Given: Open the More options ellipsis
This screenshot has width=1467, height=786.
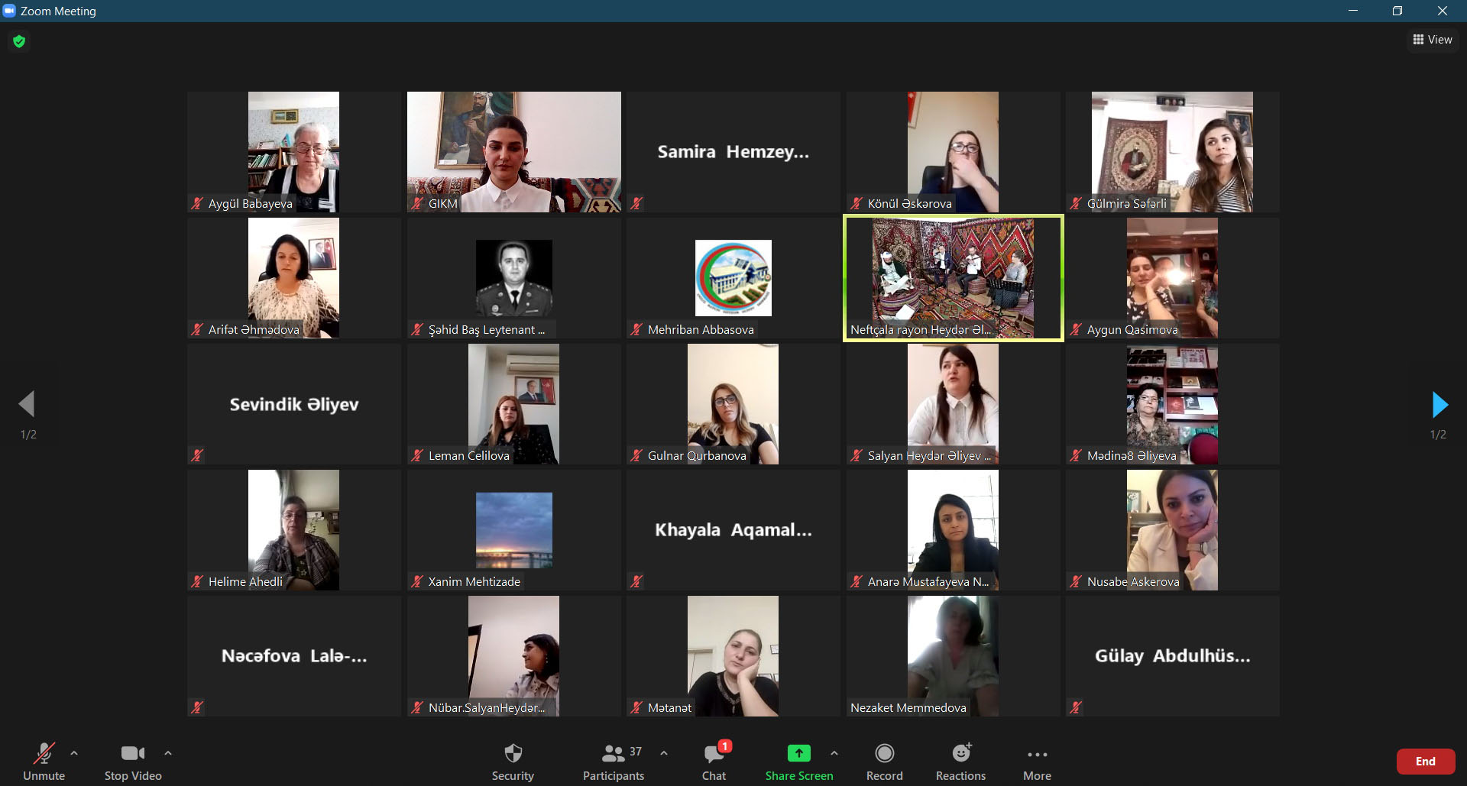Looking at the screenshot, I should click(1037, 755).
